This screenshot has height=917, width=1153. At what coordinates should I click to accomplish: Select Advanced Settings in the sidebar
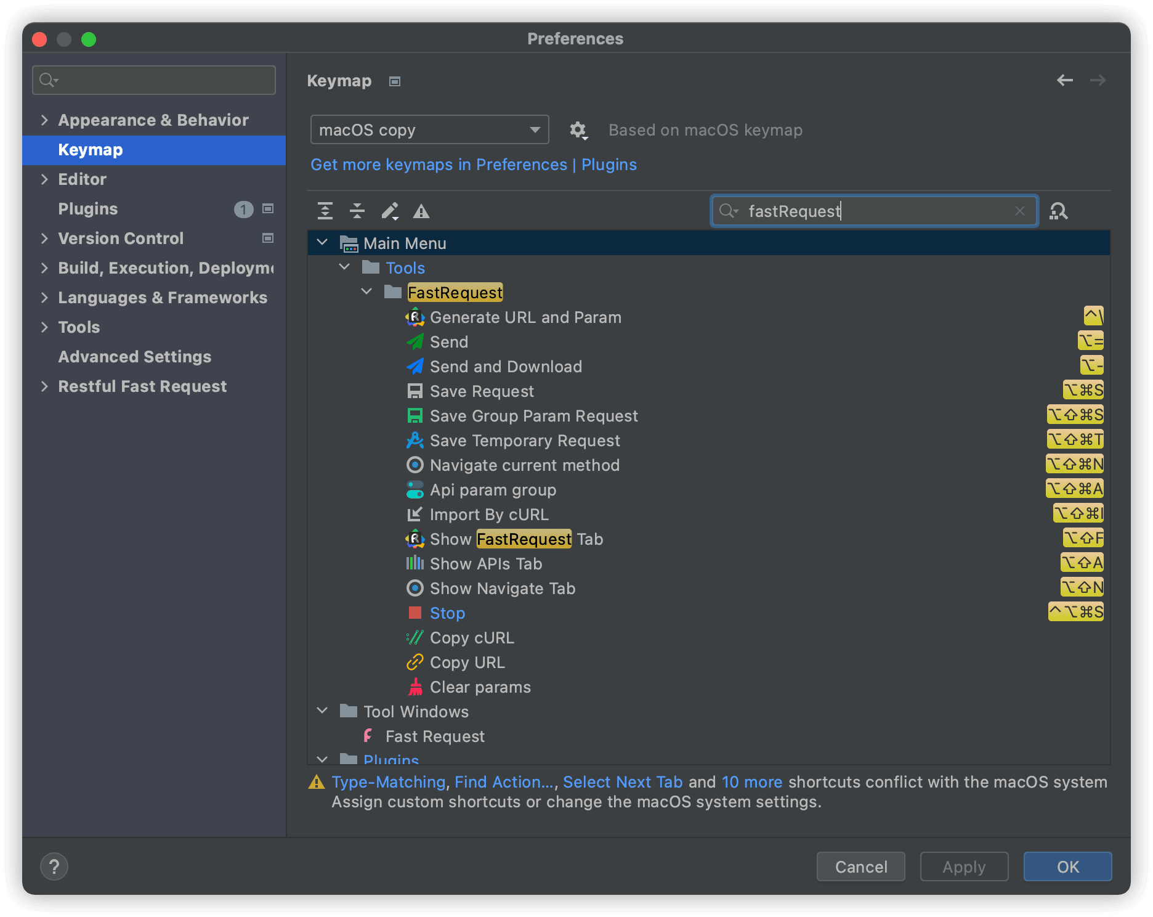[x=134, y=357]
